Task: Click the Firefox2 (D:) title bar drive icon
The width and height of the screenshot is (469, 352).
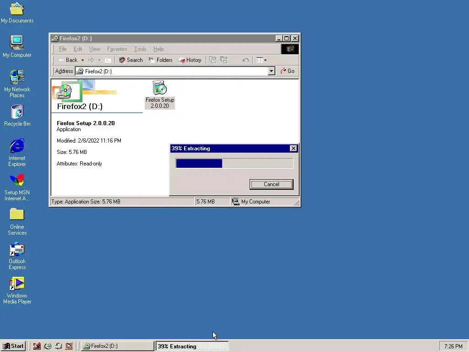Action: pos(55,38)
